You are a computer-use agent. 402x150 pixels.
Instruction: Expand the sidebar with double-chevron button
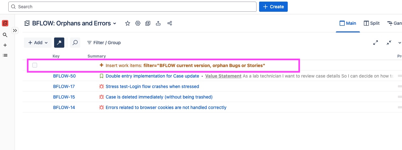click(x=15, y=31)
